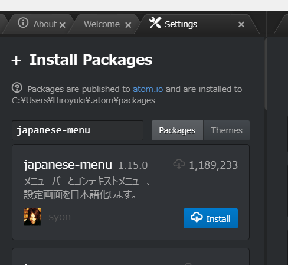288x265 pixels.
Task: Click the packages install path text
Action: click(83, 100)
